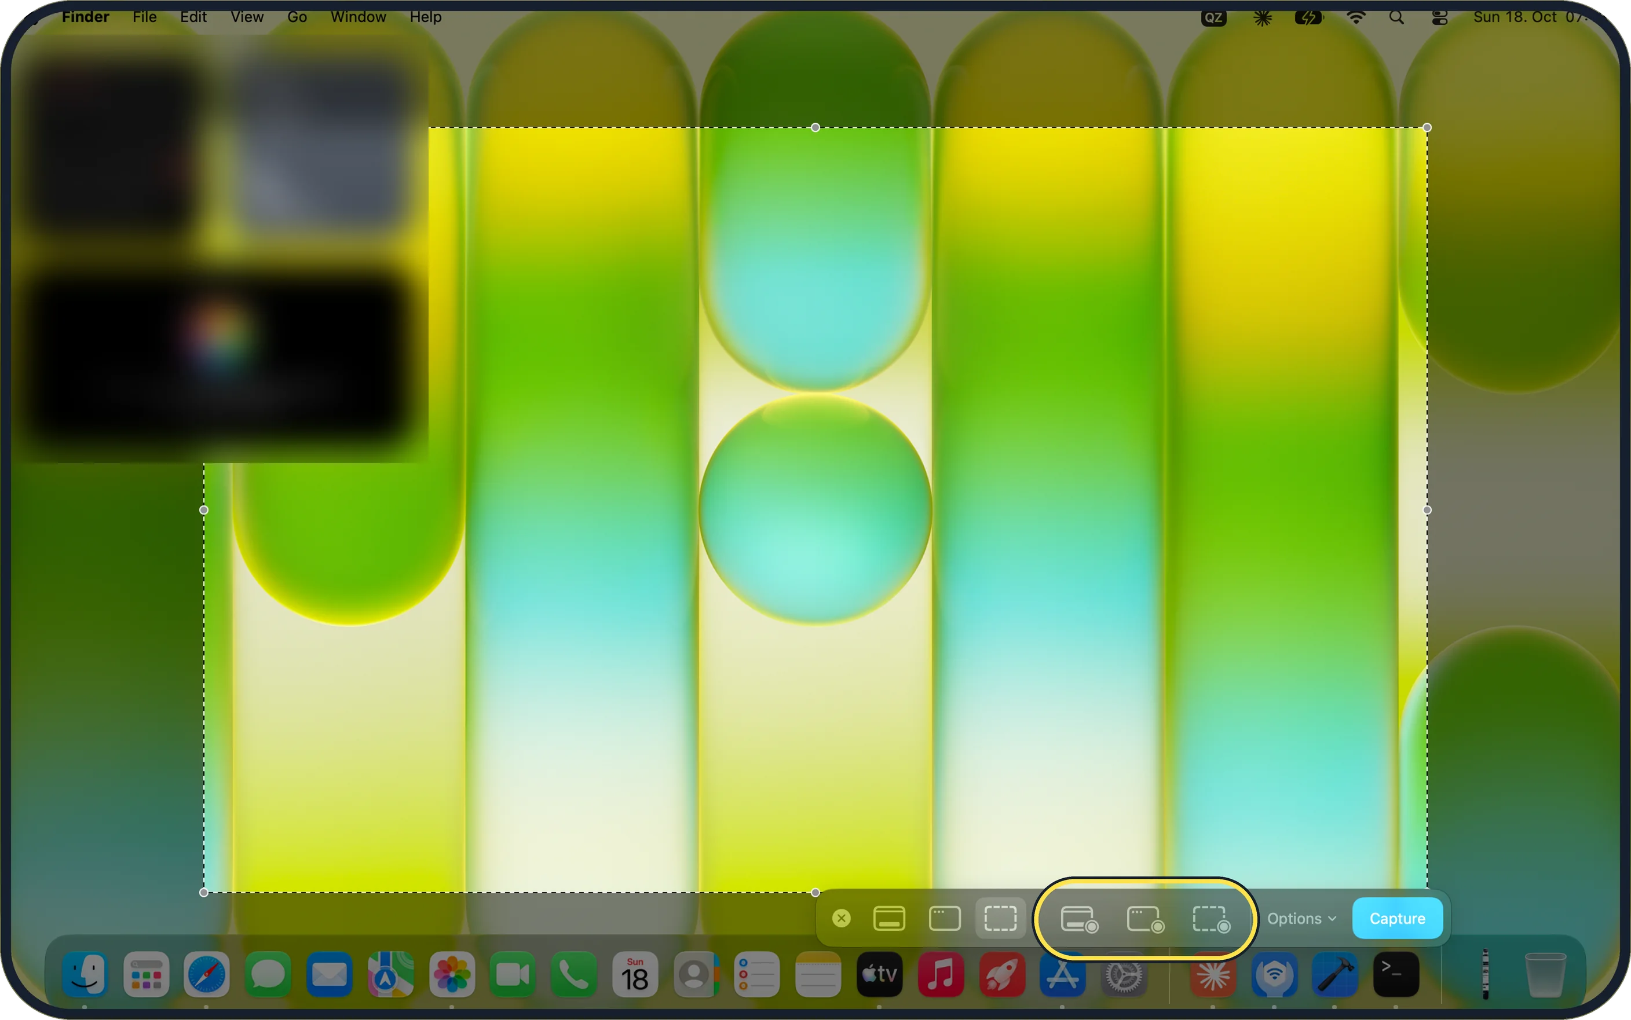The image size is (1631, 1020).
Task: Open Messages from the Dock
Action: point(268,974)
